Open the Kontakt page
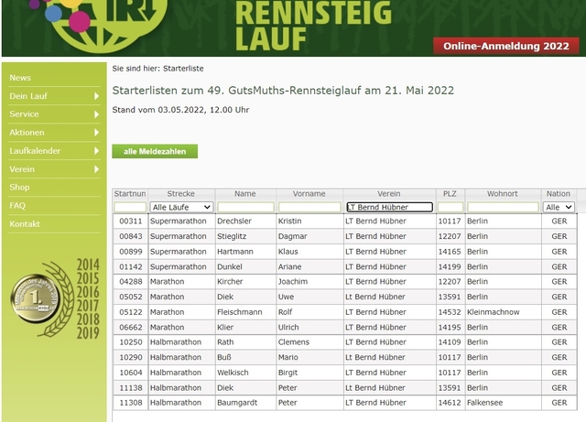The image size is (586, 422). pos(25,224)
